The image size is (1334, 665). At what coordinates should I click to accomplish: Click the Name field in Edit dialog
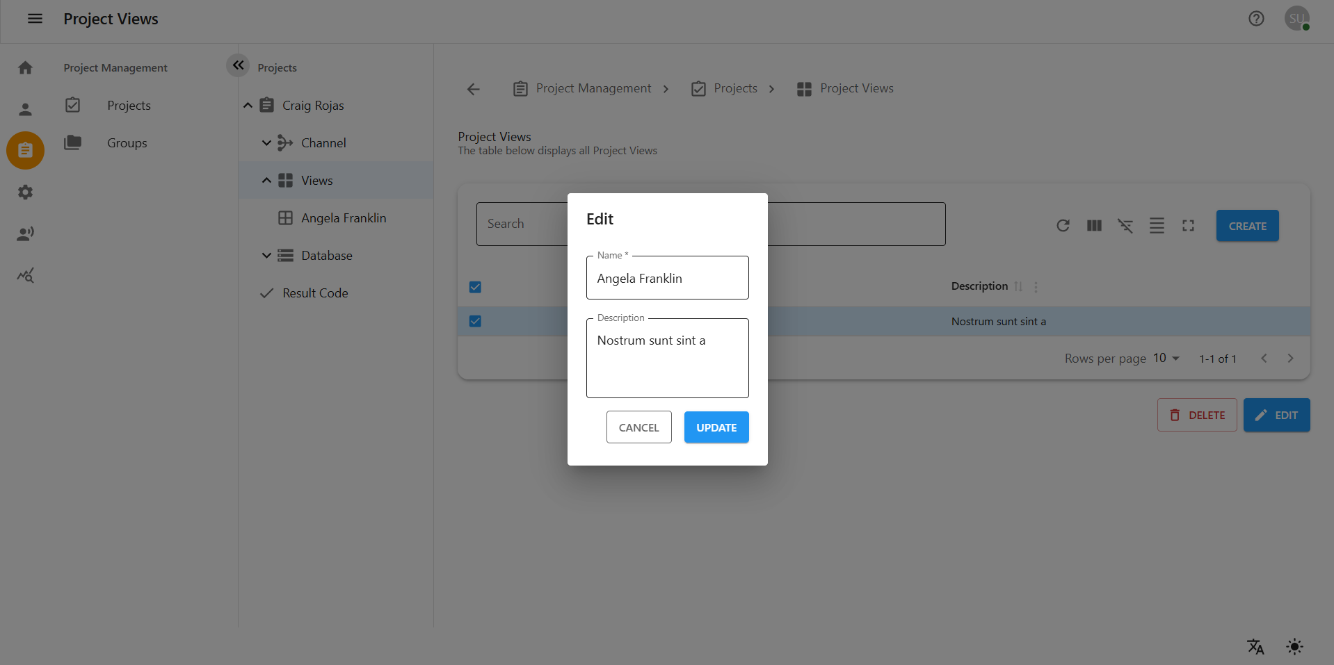click(x=667, y=279)
